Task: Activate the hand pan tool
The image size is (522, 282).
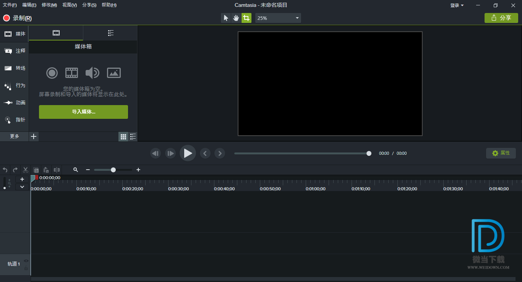Action: point(236,18)
